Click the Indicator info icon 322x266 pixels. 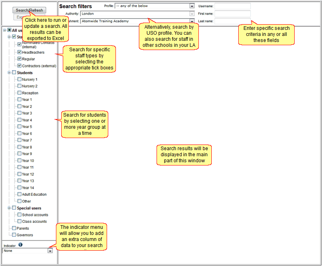[21, 245]
